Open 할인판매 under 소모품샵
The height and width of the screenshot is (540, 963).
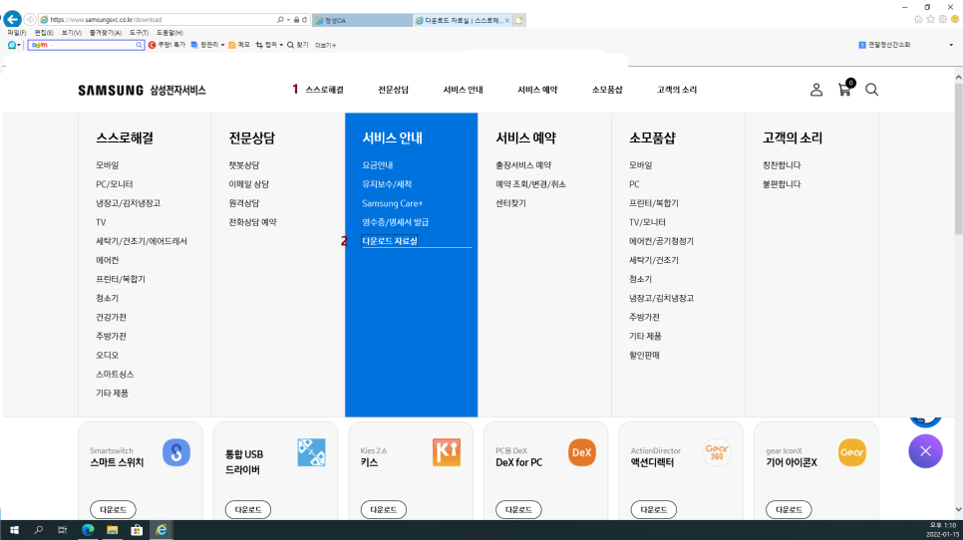click(x=644, y=356)
